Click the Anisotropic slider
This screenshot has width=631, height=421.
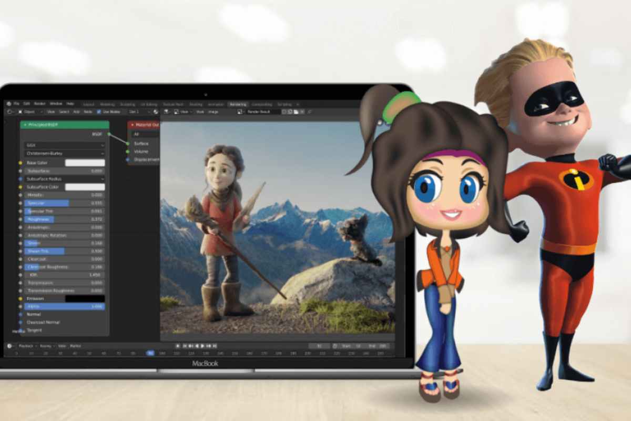65,227
